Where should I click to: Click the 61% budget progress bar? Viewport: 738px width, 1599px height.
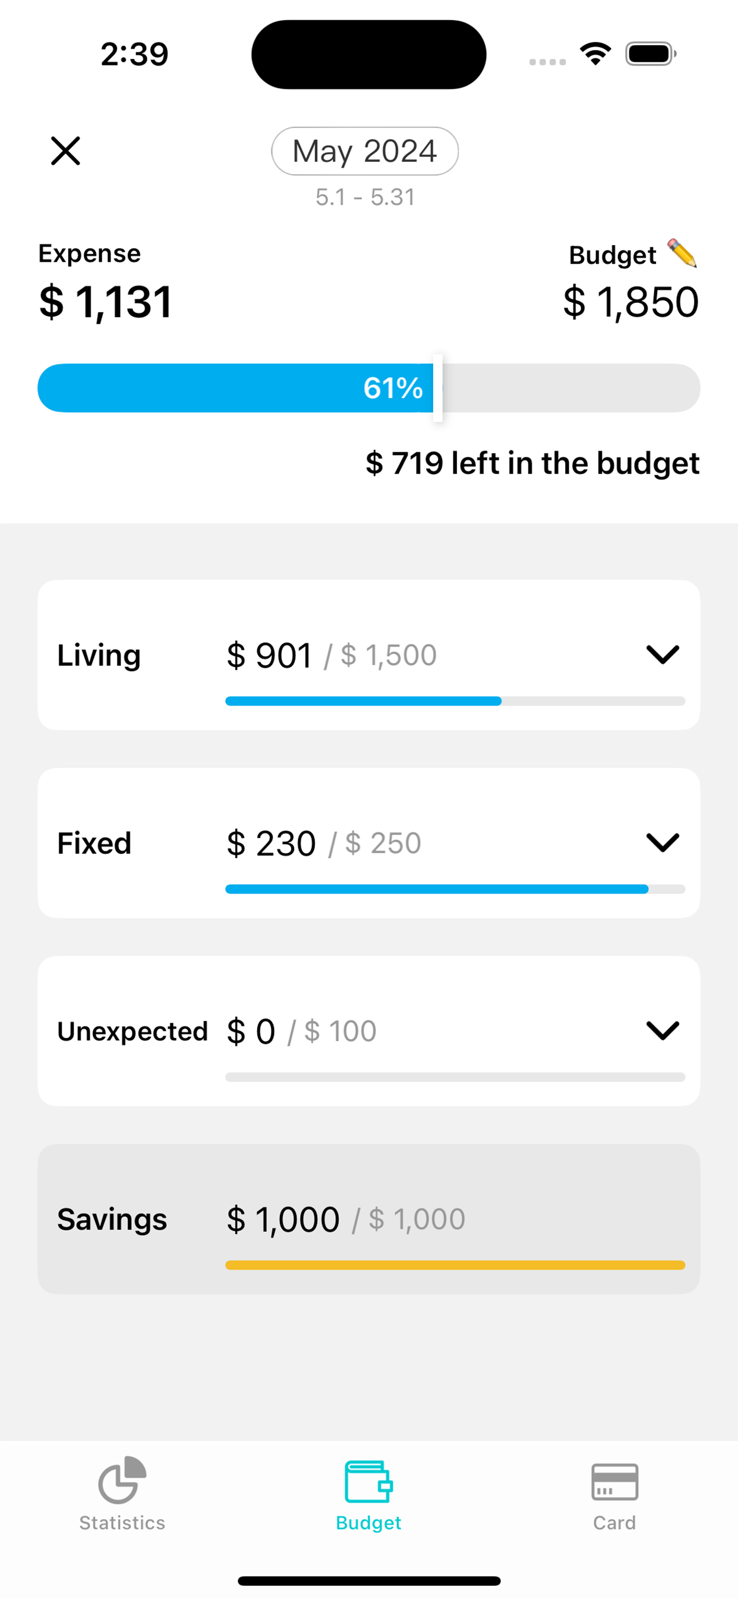pos(368,388)
